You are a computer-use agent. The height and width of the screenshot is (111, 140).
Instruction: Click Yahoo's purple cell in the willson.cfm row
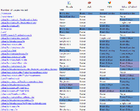click(130, 63)
